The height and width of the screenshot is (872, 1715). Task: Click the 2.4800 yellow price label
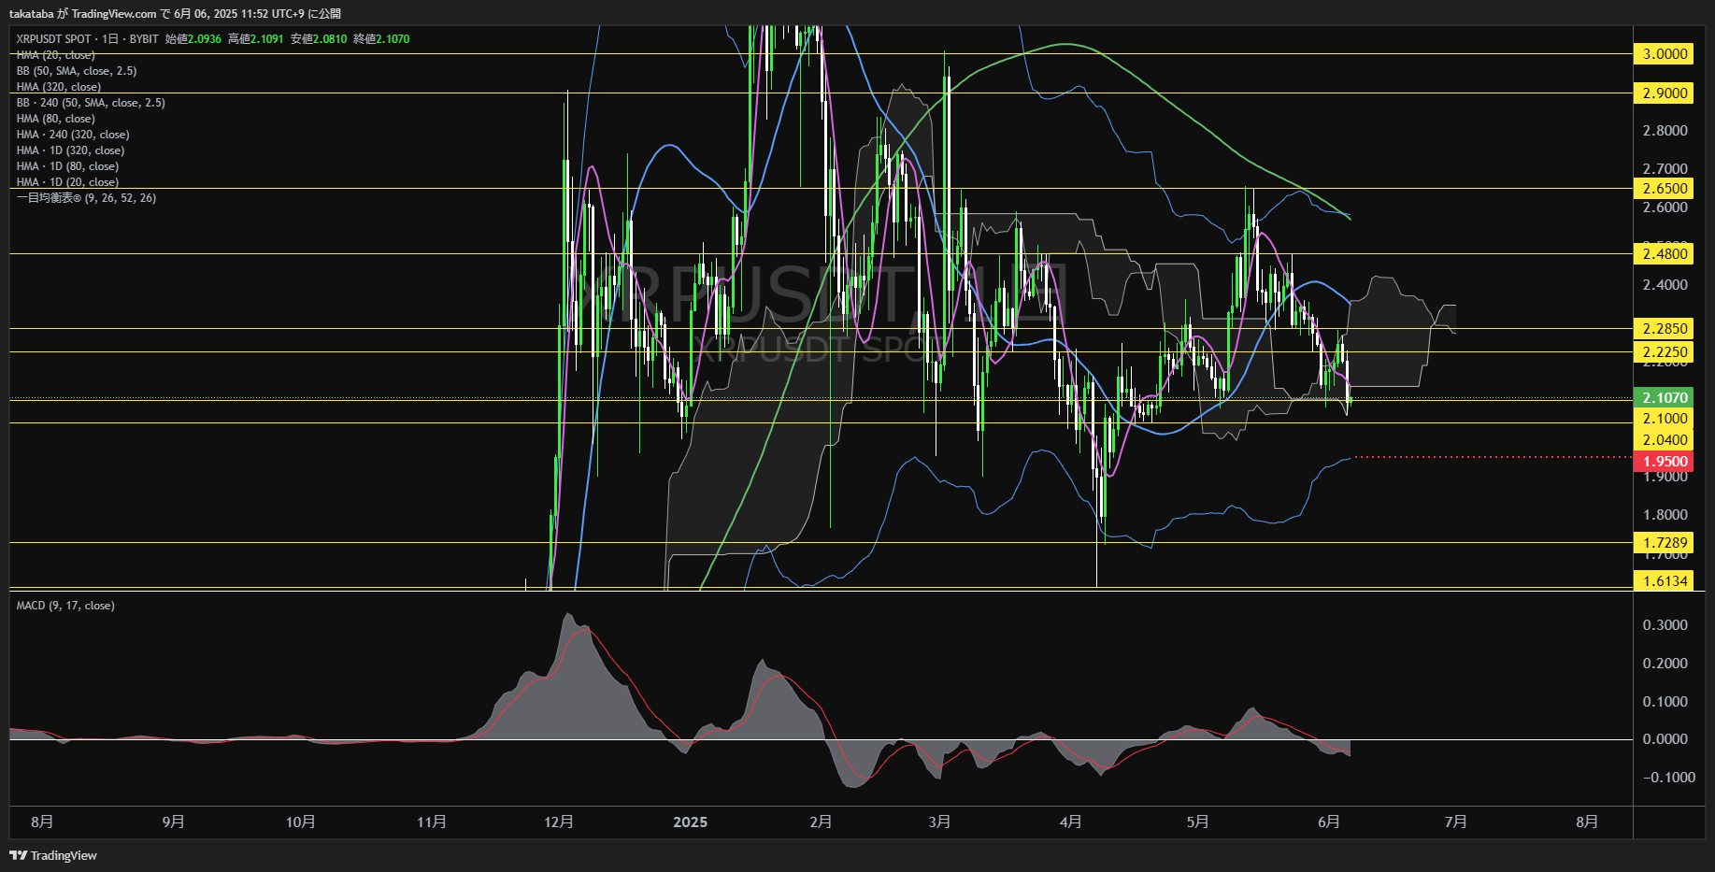point(1664,254)
